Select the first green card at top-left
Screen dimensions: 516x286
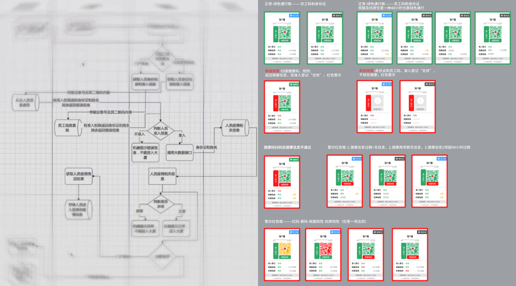pyautogui.click(x=282, y=38)
